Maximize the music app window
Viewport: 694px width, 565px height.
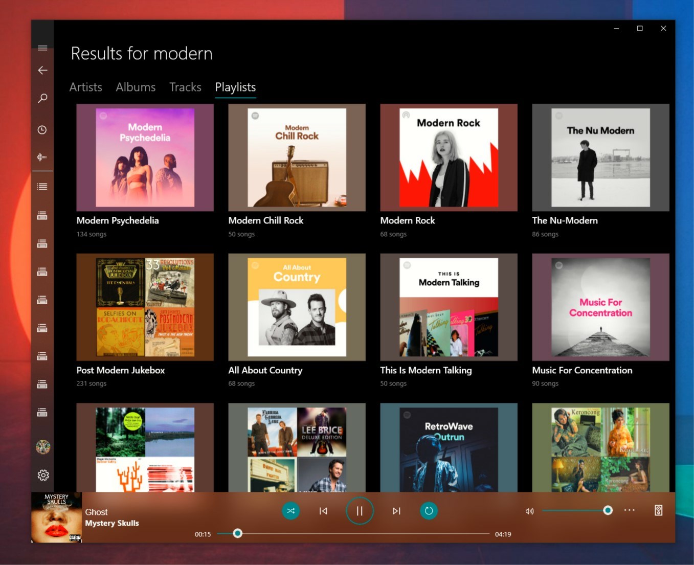pyautogui.click(x=640, y=29)
